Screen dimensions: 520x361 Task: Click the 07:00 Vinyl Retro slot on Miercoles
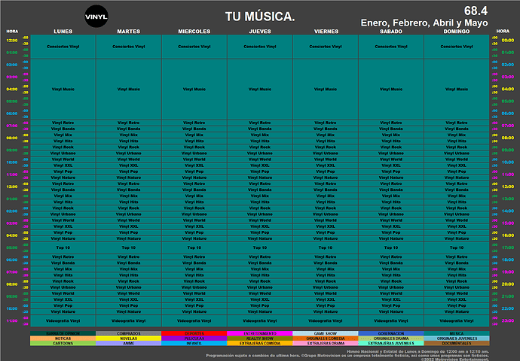[194, 123]
